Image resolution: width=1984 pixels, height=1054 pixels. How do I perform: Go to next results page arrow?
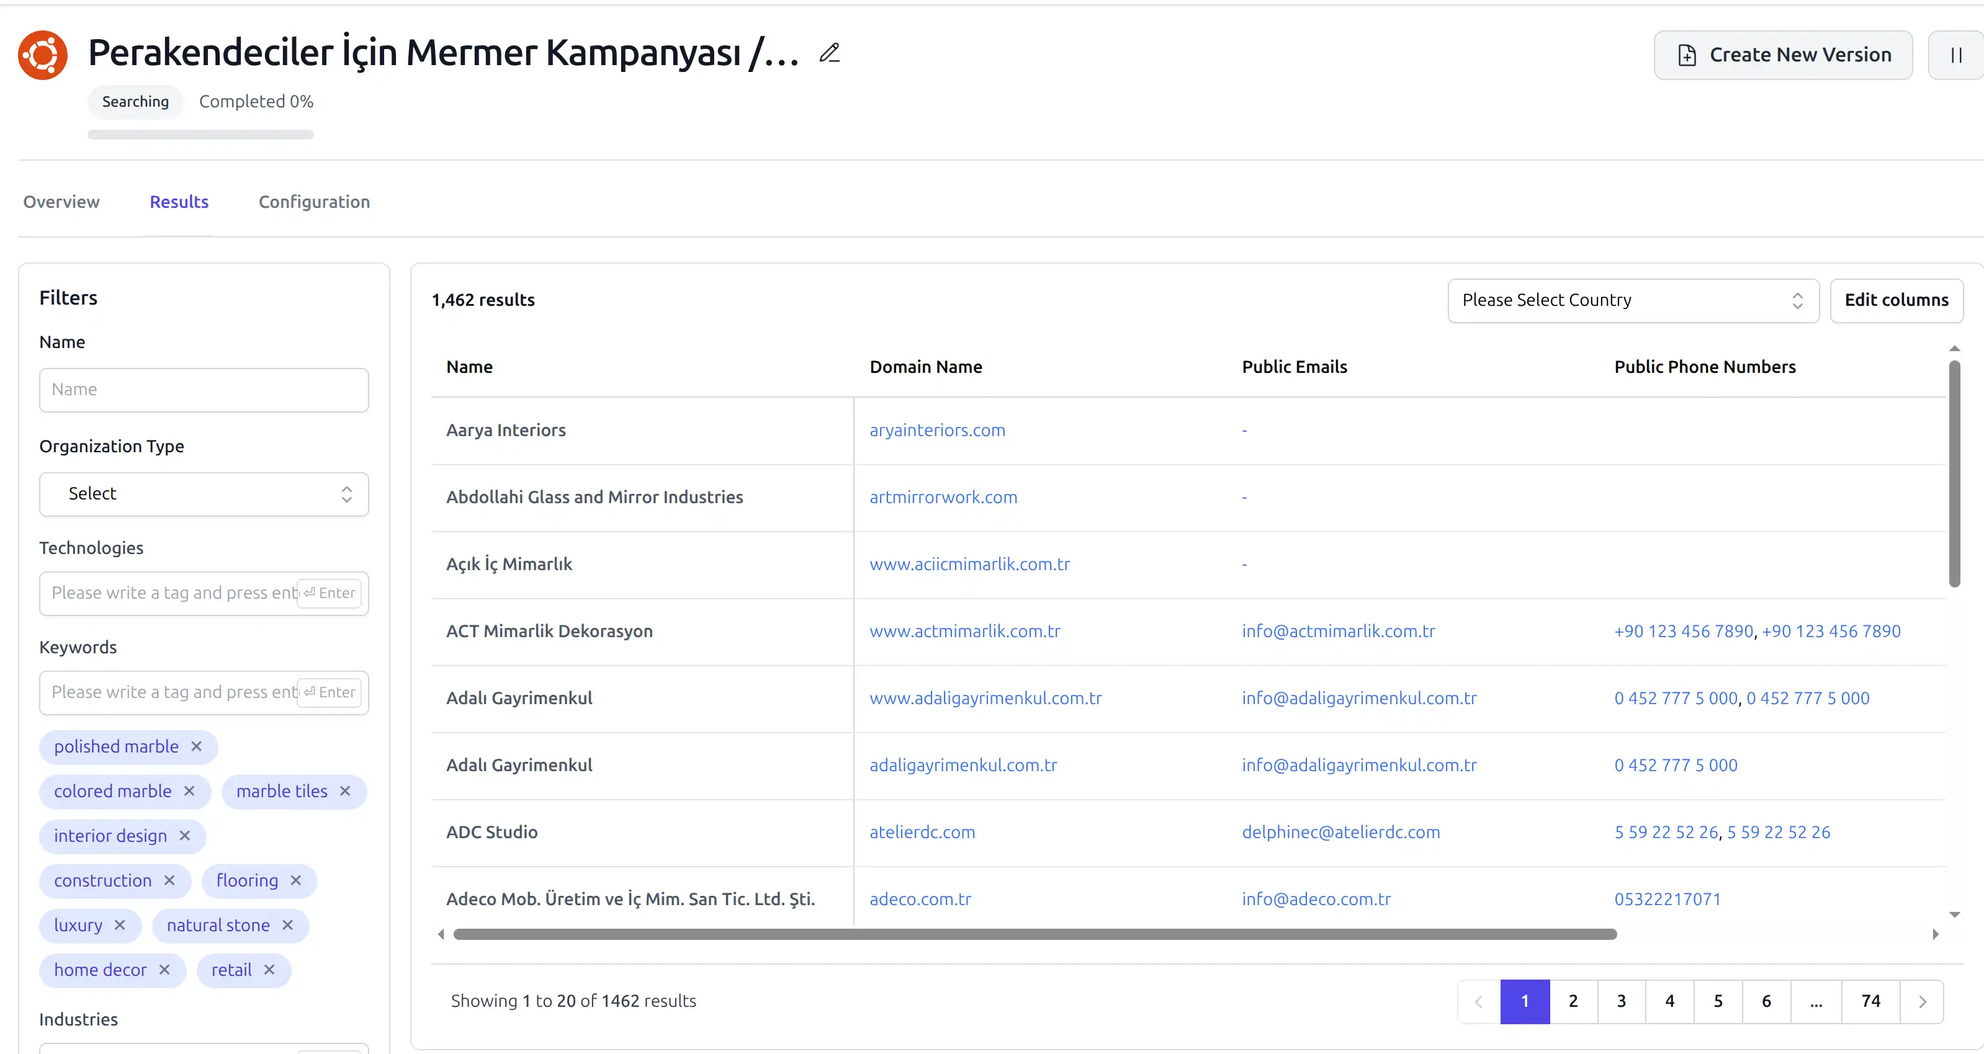click(x=1923, y=1002)
